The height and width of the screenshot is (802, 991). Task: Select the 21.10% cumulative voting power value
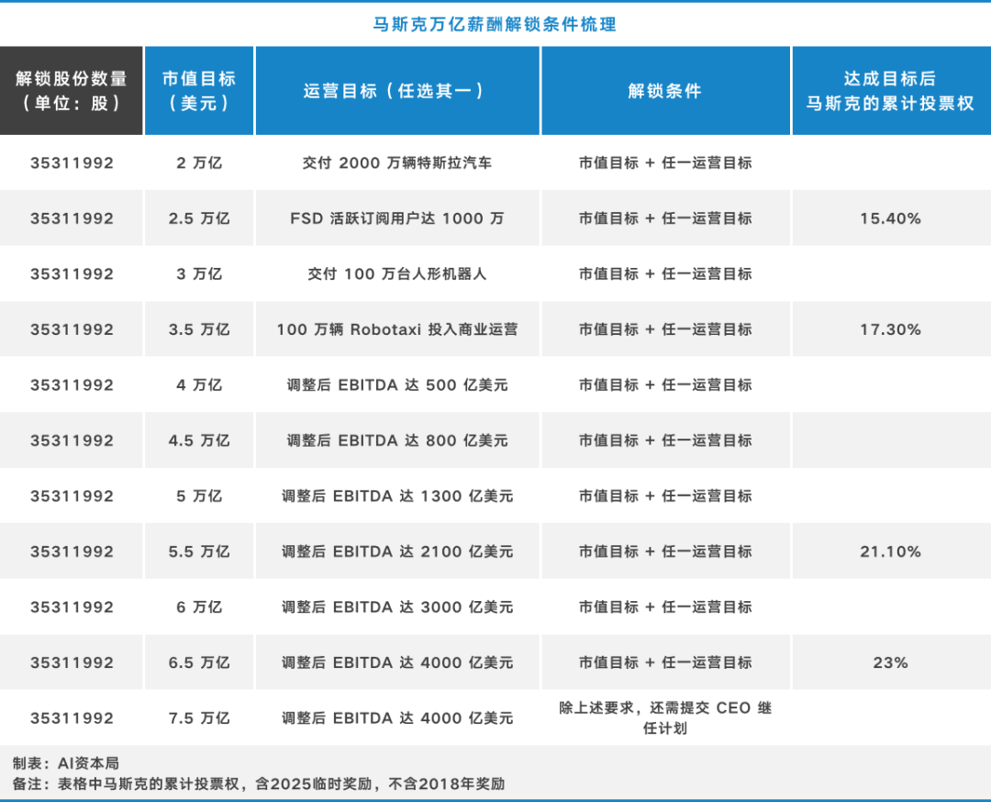tap(890, 551)
